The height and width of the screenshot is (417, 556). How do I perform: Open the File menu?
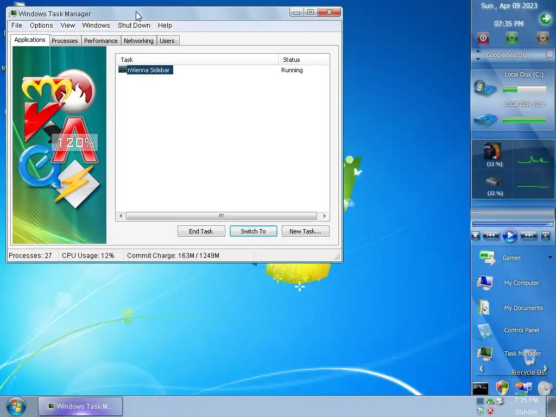(x=17, y=25)
